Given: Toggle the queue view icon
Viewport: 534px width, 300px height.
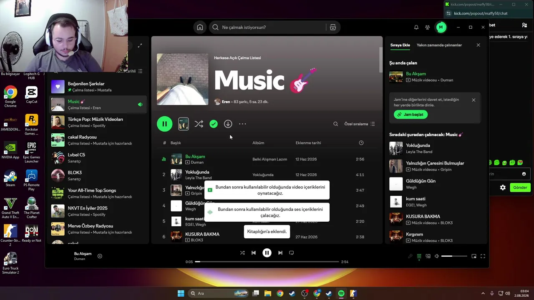Looking at the screenshot, I should coord(419,256).
